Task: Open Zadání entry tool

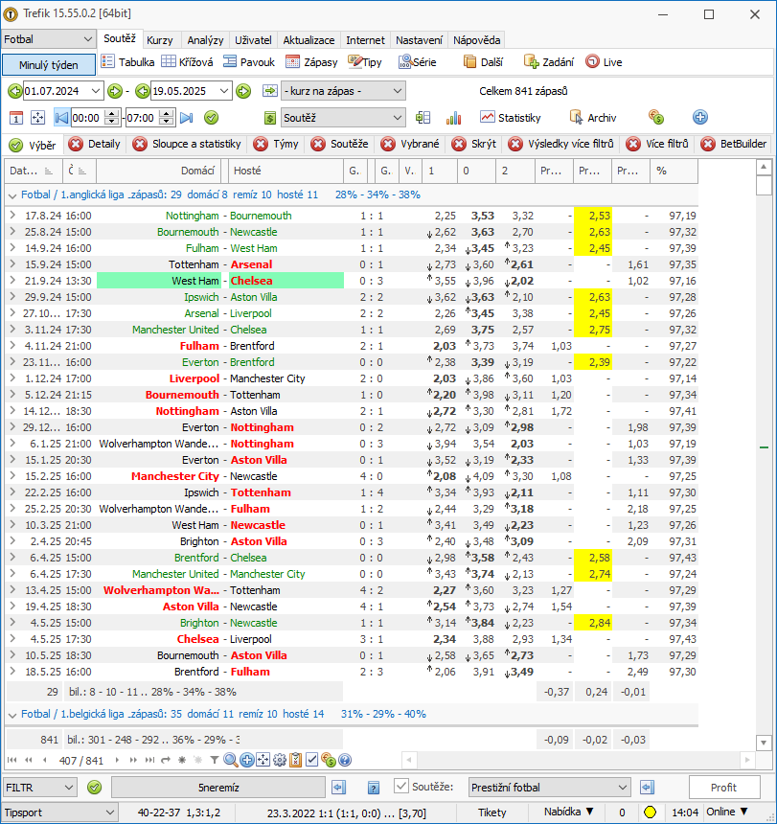Action: coord(548,62)
